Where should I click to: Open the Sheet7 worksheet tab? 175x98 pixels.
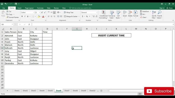(67, 91)
